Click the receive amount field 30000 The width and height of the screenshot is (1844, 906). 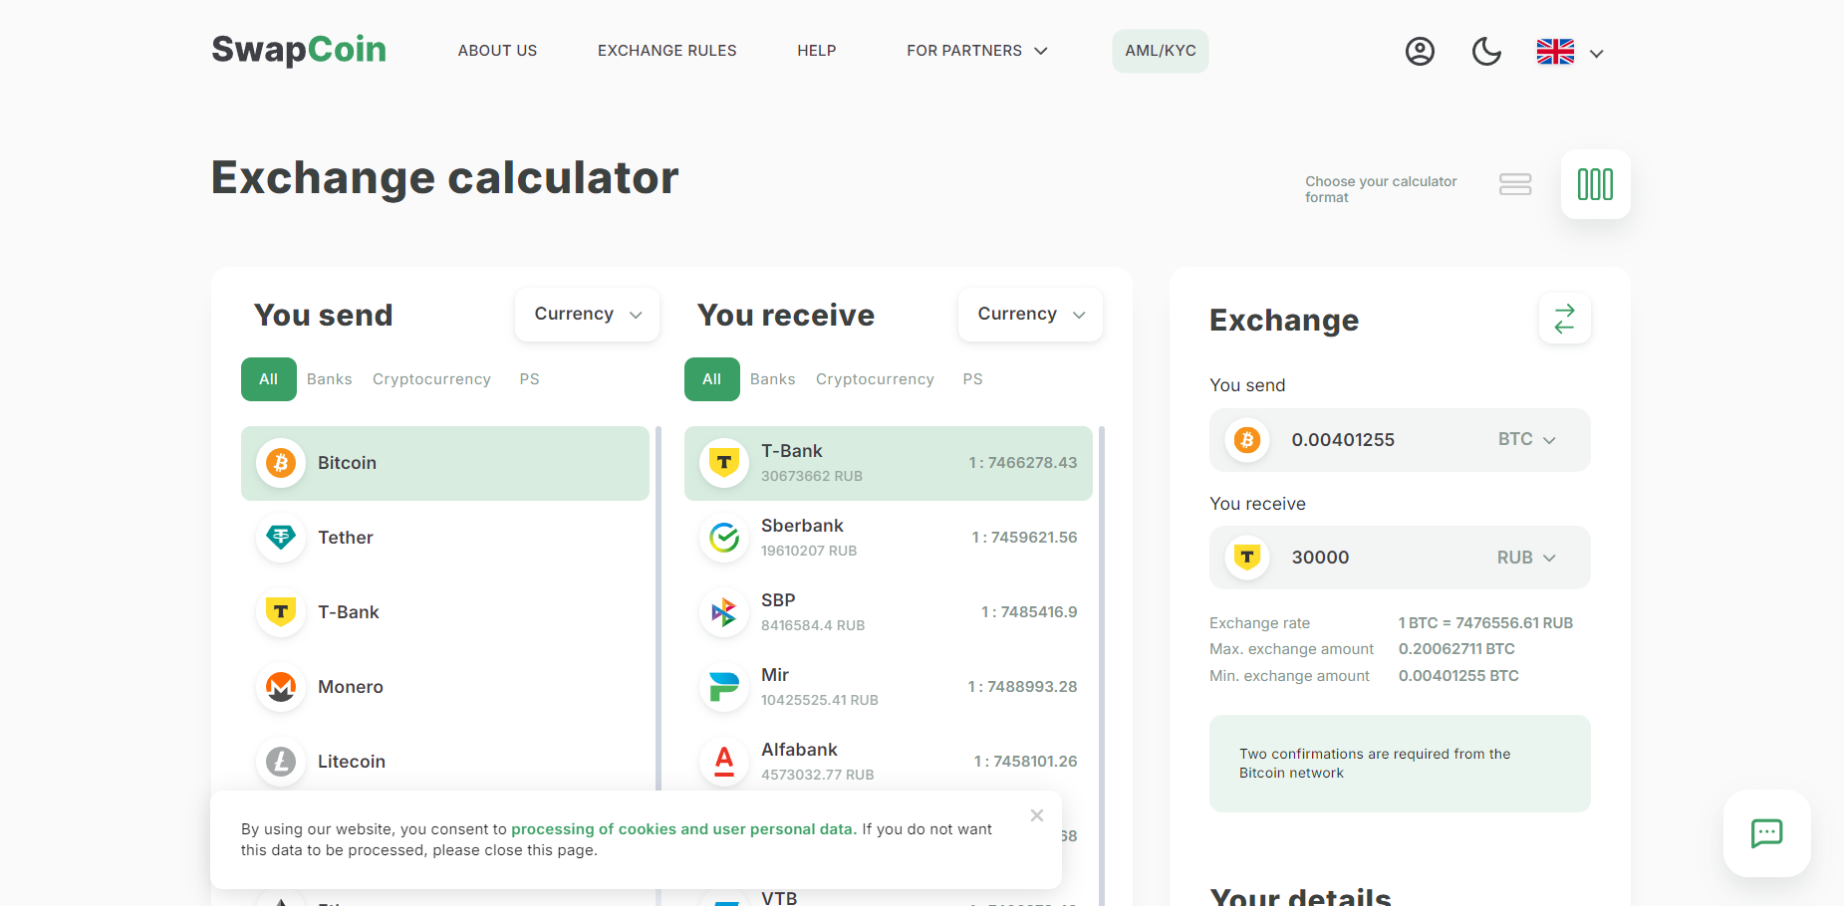pos(1321,558)
